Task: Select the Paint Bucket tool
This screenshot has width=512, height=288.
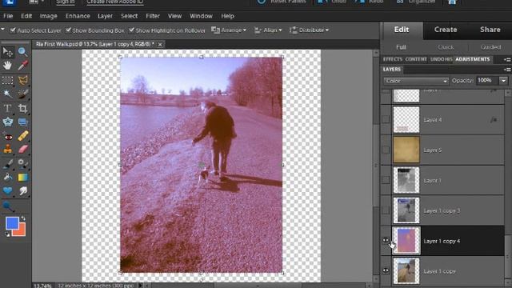Action: pyautogui.click(x=7, y=178)
